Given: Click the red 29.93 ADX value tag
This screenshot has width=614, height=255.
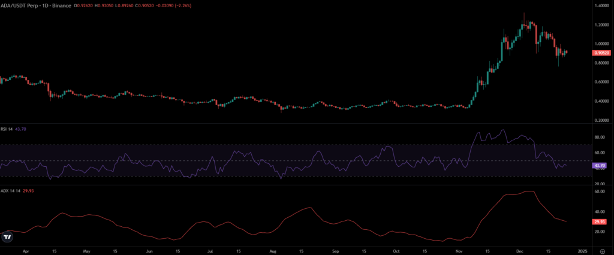Looking at the screenshot, I should coord(600,222).
